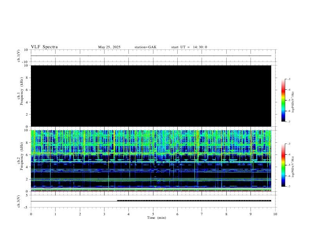Click the "VLF Spectra" plot title
The height and width of the screenshot is (240, 310).
click(x=44, y=47)
